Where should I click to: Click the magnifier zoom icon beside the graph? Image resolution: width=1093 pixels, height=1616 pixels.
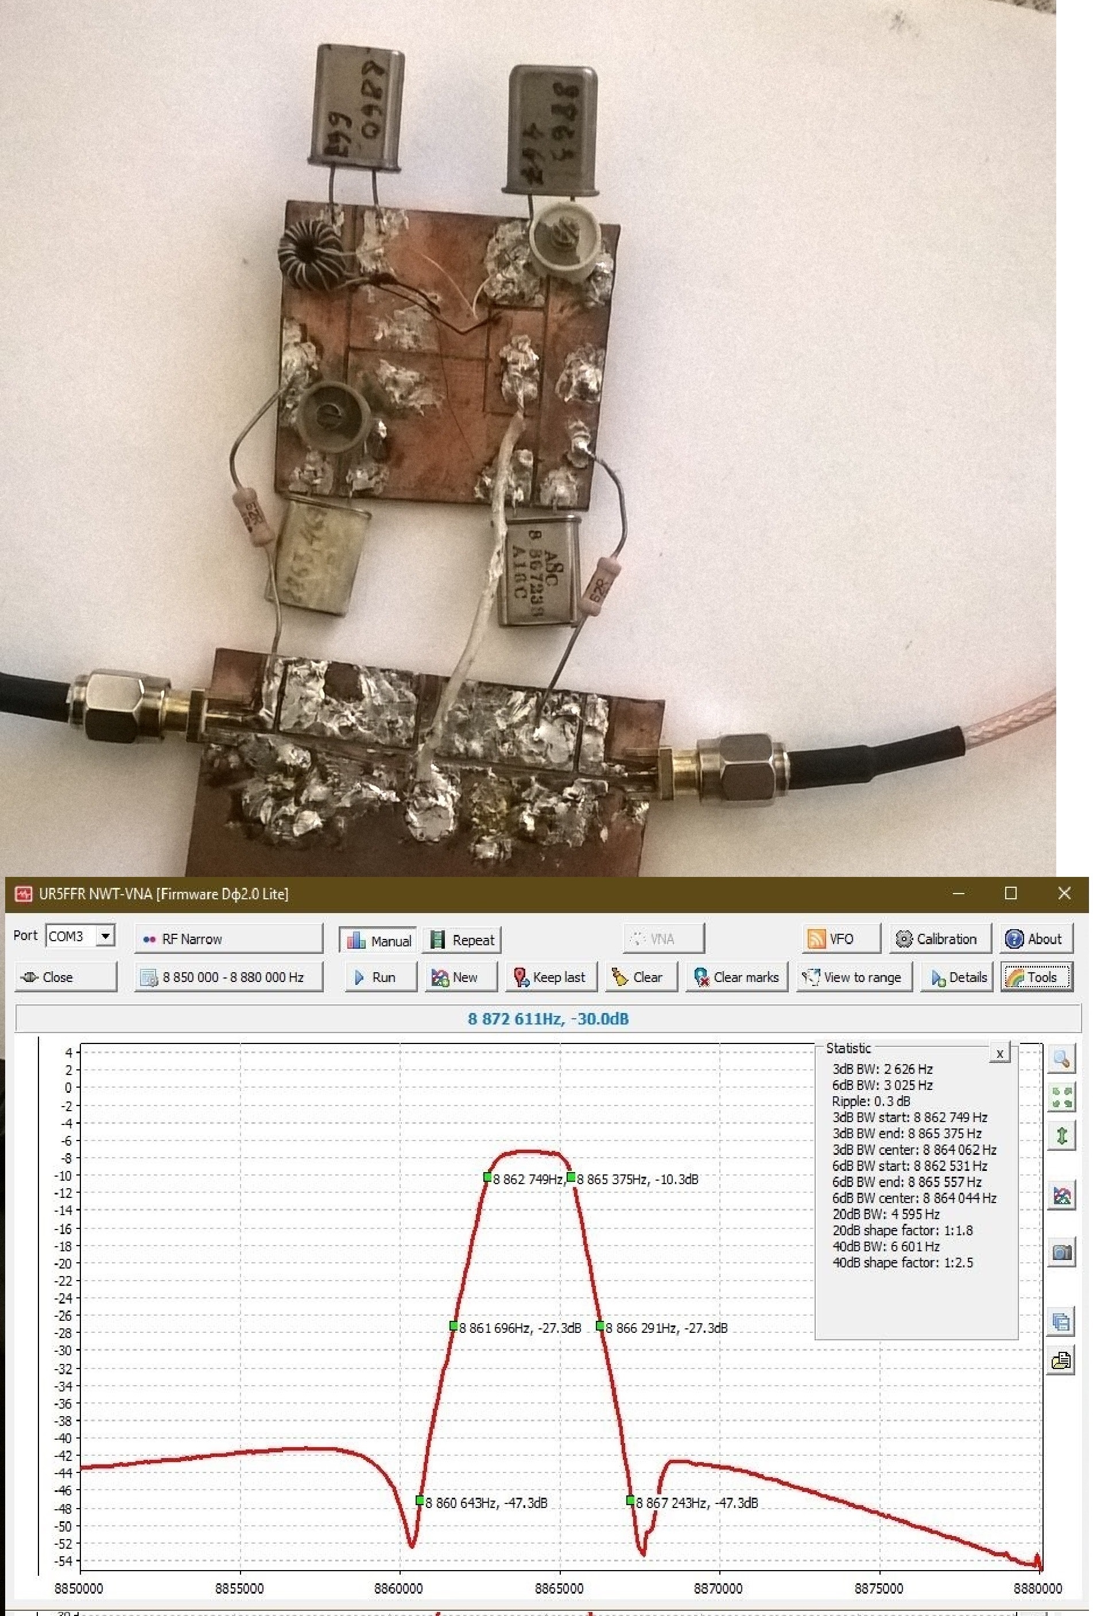click(x=1060, y=1059)
